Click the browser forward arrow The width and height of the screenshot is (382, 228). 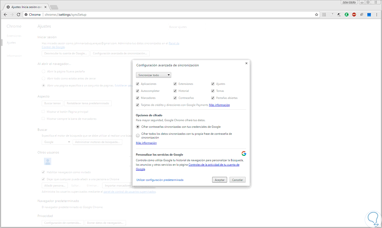tap(12, 15)
